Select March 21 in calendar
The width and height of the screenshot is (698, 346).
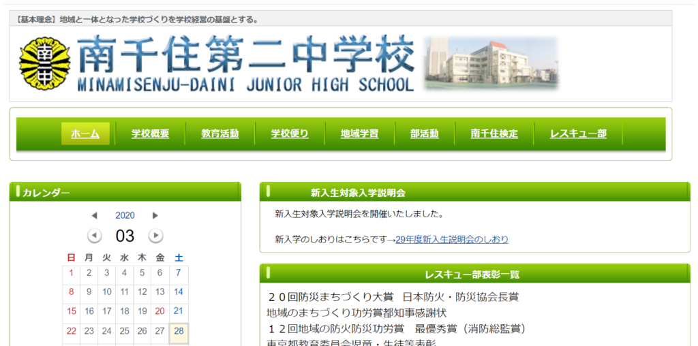[179, 311]
